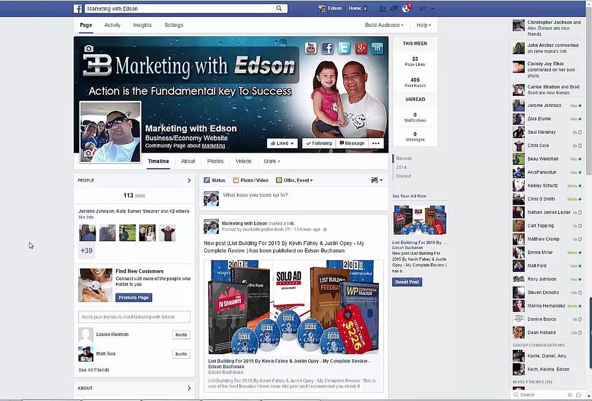This screenshot has width=592, height=401.
Task: Click the YouTube icon on the cover
Action: coord(310,48)
